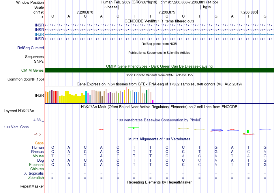Click the 7,206,875 position on the ruler
Image resolution: width=274 pixels, height=193 pixels.
[167, 12]
